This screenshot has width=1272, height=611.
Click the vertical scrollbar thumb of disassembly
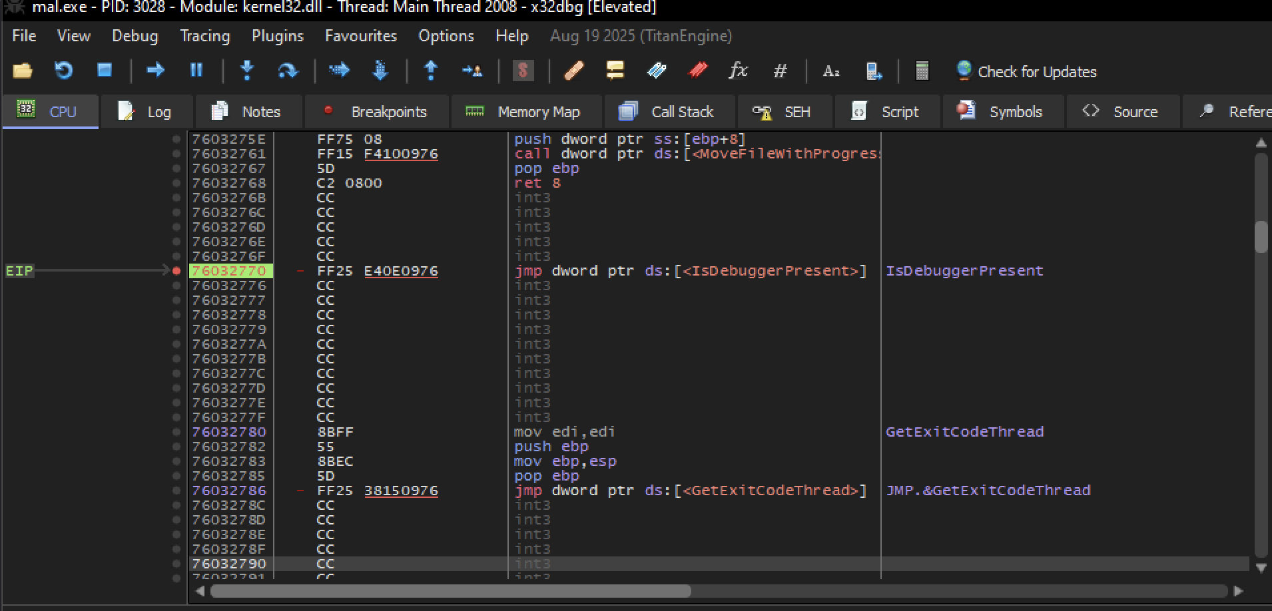(1261, 236)
